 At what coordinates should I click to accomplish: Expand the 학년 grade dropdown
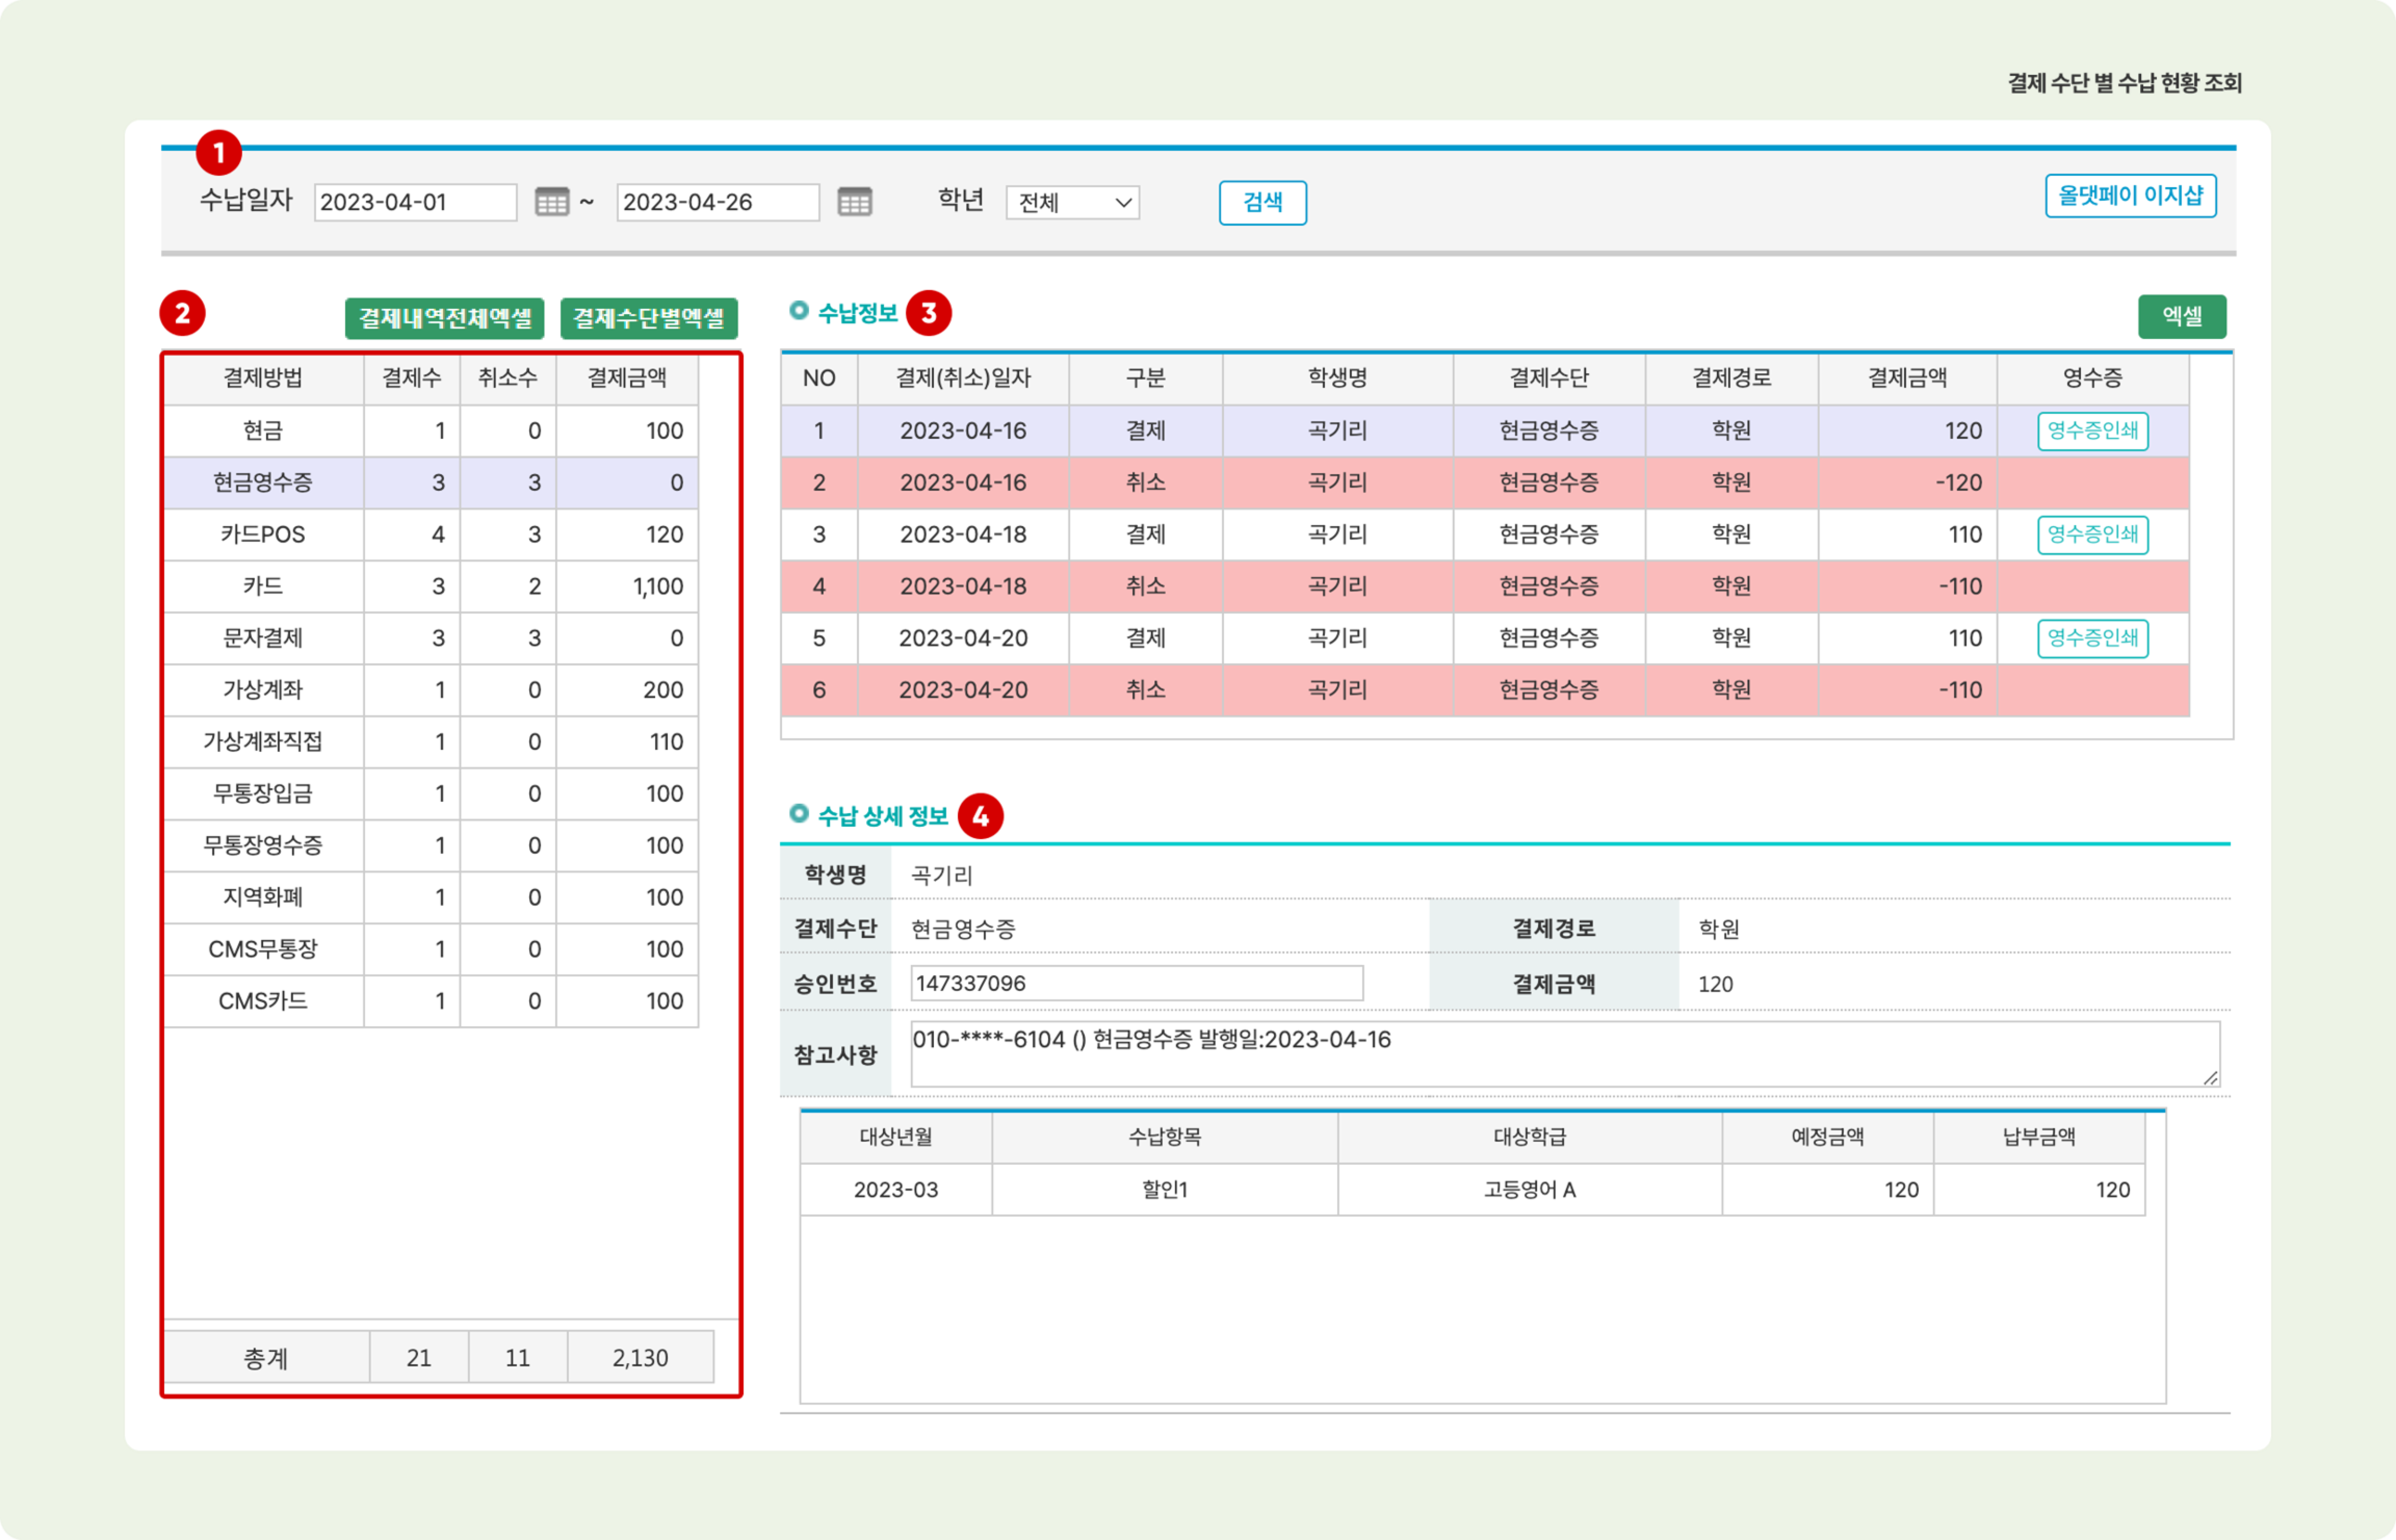click(1072, 203)
